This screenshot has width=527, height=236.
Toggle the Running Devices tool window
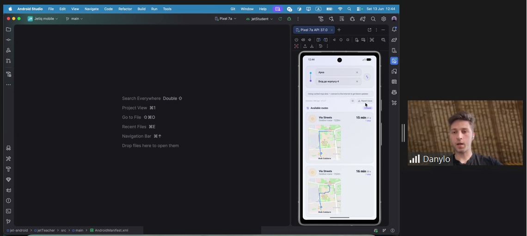pos(394,61)
